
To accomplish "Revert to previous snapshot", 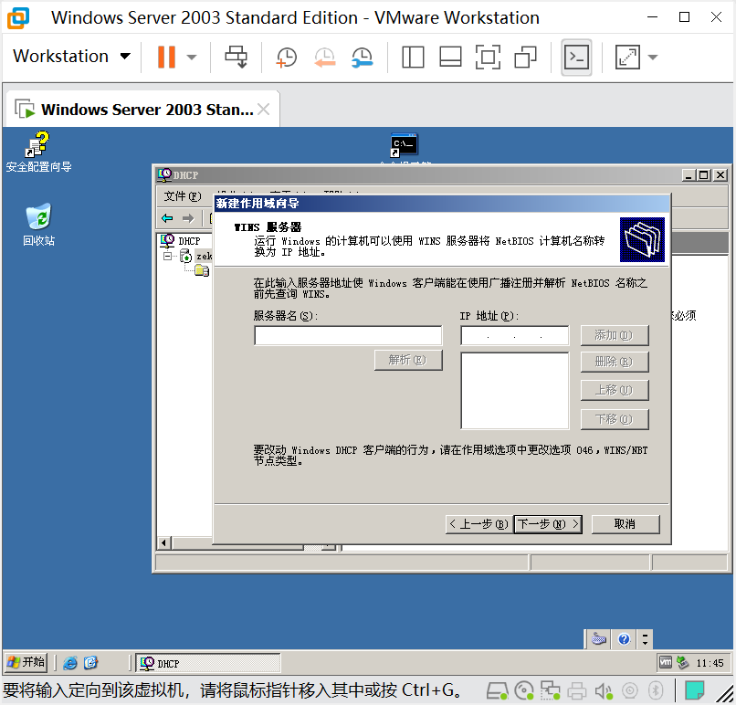I will (x=324, y=57).
